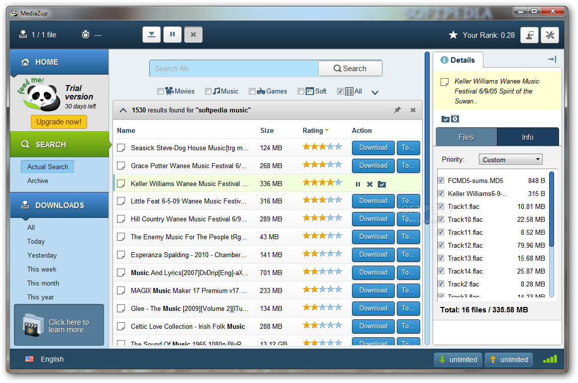Uncheck Track1.flac file checkbox
578x383 pixels.
pos(441,206)
